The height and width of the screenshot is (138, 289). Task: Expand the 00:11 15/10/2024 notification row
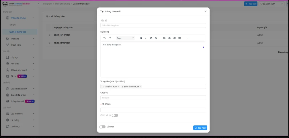pos(49,35)
